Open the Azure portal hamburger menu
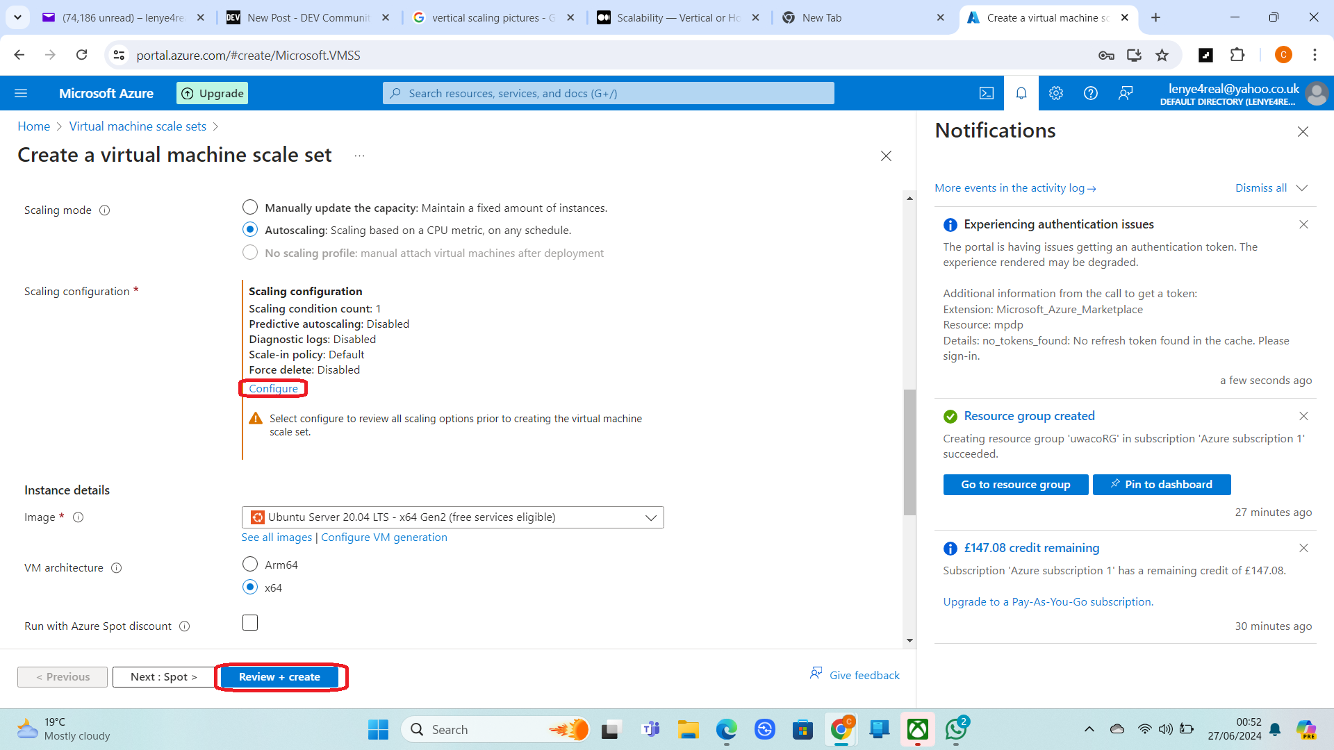Viewport: 1334px width, 750px height. [21, 93]
